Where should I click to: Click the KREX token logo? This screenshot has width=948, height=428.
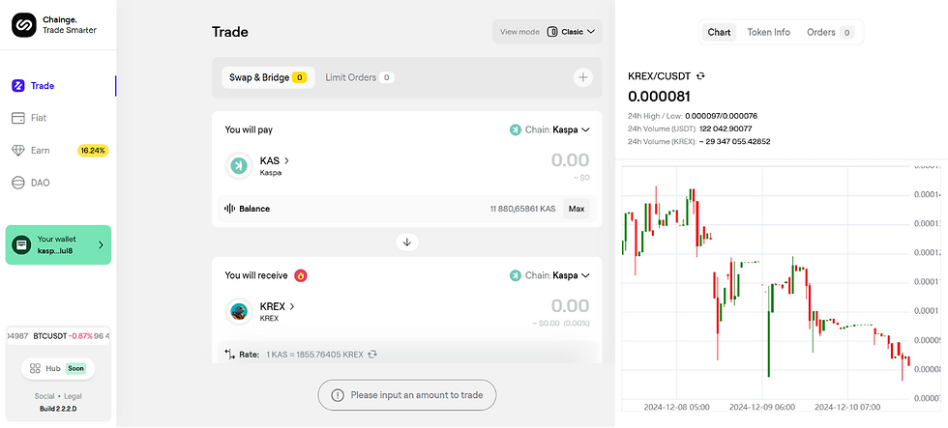point(239,311)
